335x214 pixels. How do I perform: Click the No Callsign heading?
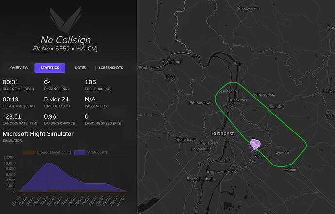coord(66,40)
